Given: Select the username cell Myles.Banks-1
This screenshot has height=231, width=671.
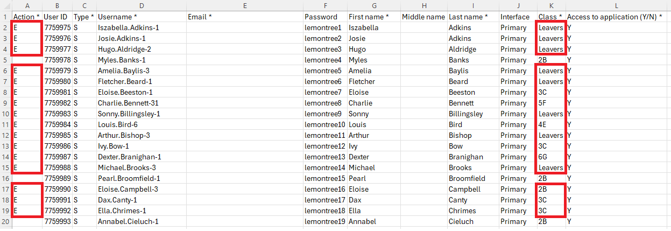Looking at the screenshot, I should 122,60.
